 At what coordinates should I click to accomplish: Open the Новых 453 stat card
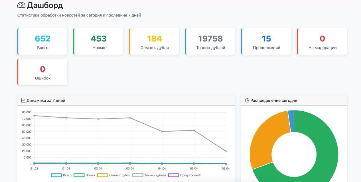tap(98, 42)
